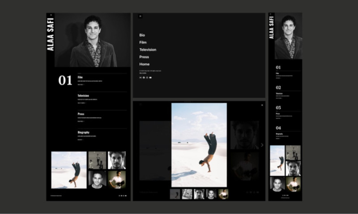
Task: Close the navigation menu overlay
Action: click(140, 16)
